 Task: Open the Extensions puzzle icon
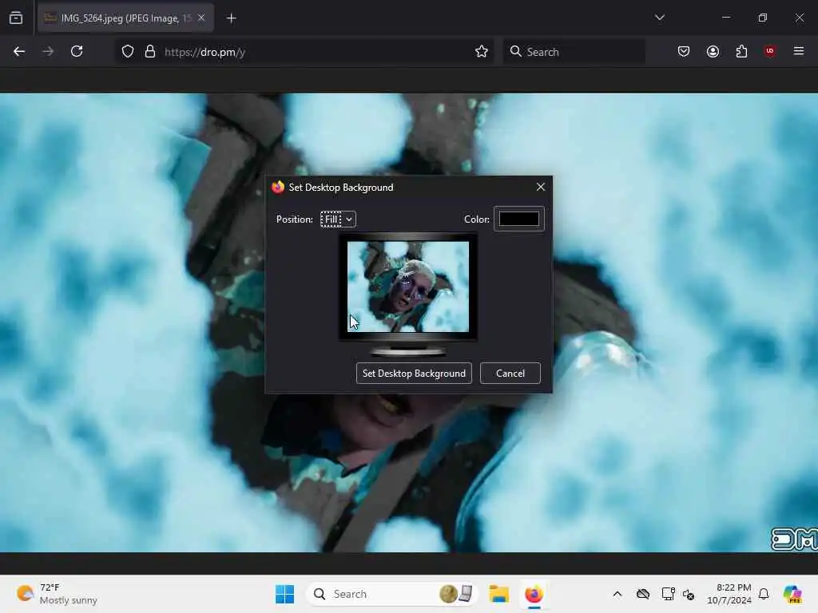(x=741, y=51)
